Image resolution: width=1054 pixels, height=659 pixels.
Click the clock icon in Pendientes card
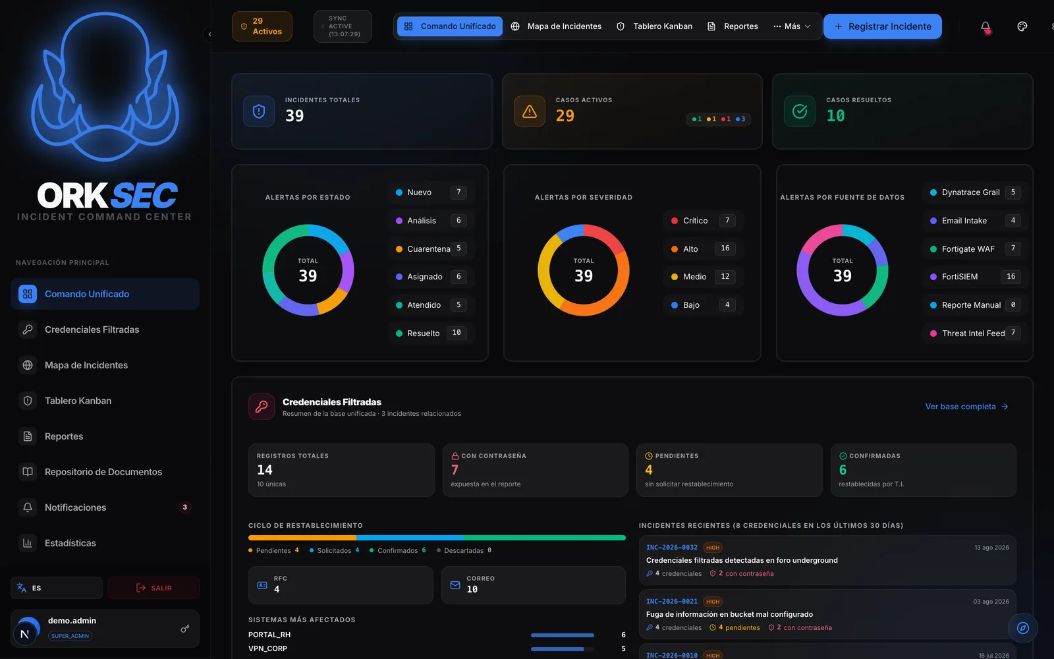coord(649,456)
